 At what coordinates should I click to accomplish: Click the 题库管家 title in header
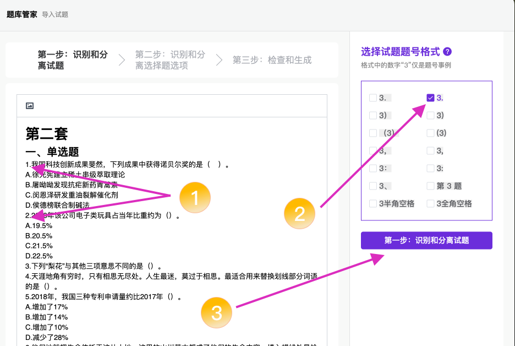[21, 14]
